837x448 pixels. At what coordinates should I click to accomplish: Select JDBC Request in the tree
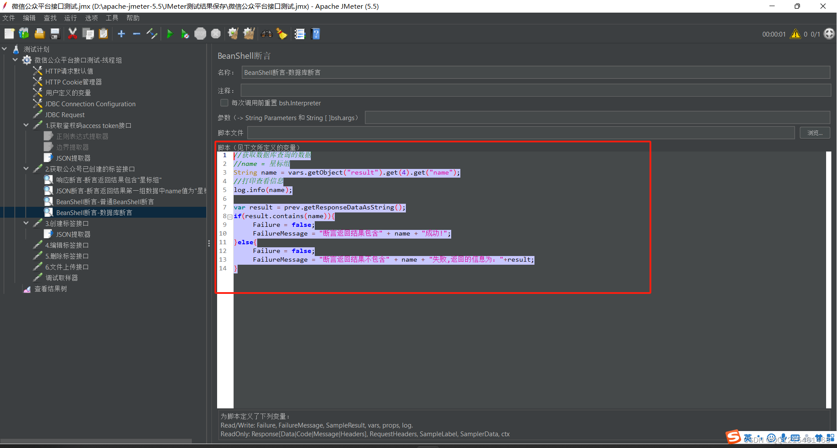click(x=65, y=115)
